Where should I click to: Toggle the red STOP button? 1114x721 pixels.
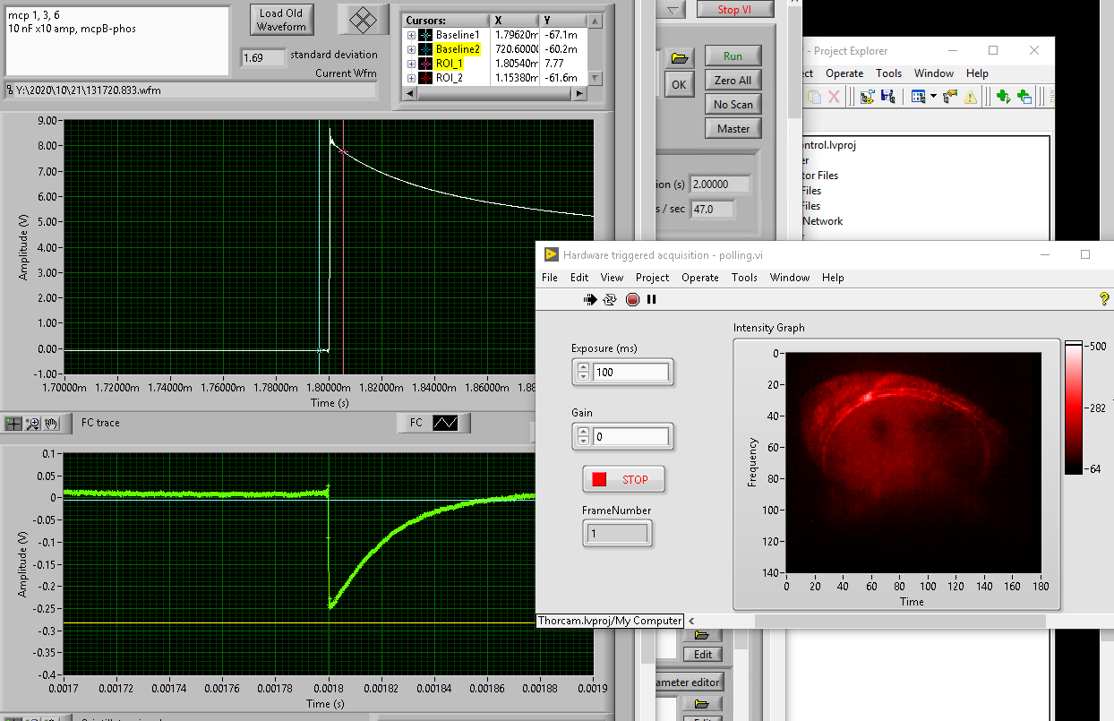point(624,479)
